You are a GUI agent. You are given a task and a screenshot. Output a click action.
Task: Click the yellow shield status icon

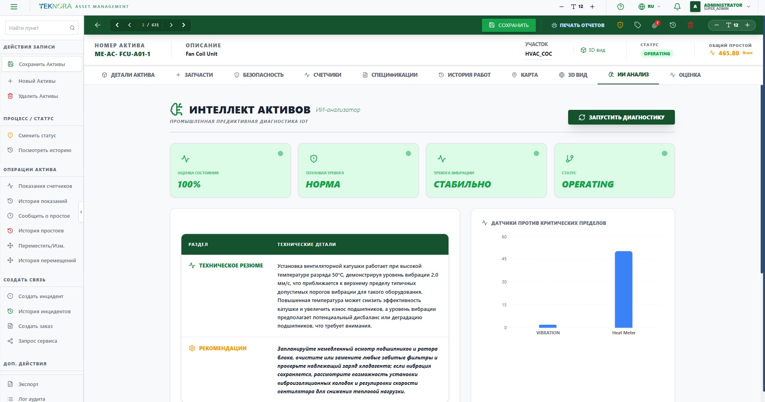click(620, 25)
